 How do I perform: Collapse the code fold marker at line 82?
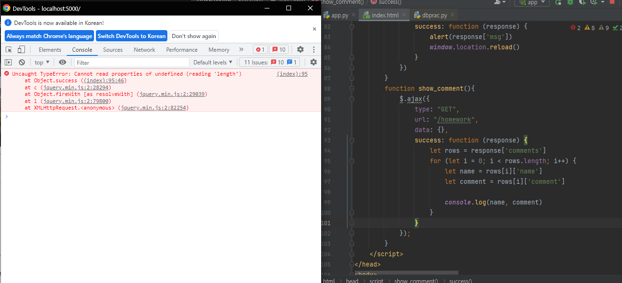(x=351, y=27)
